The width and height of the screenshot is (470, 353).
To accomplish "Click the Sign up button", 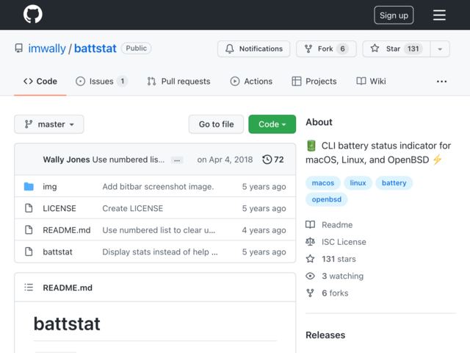I will tap(394, 15).
